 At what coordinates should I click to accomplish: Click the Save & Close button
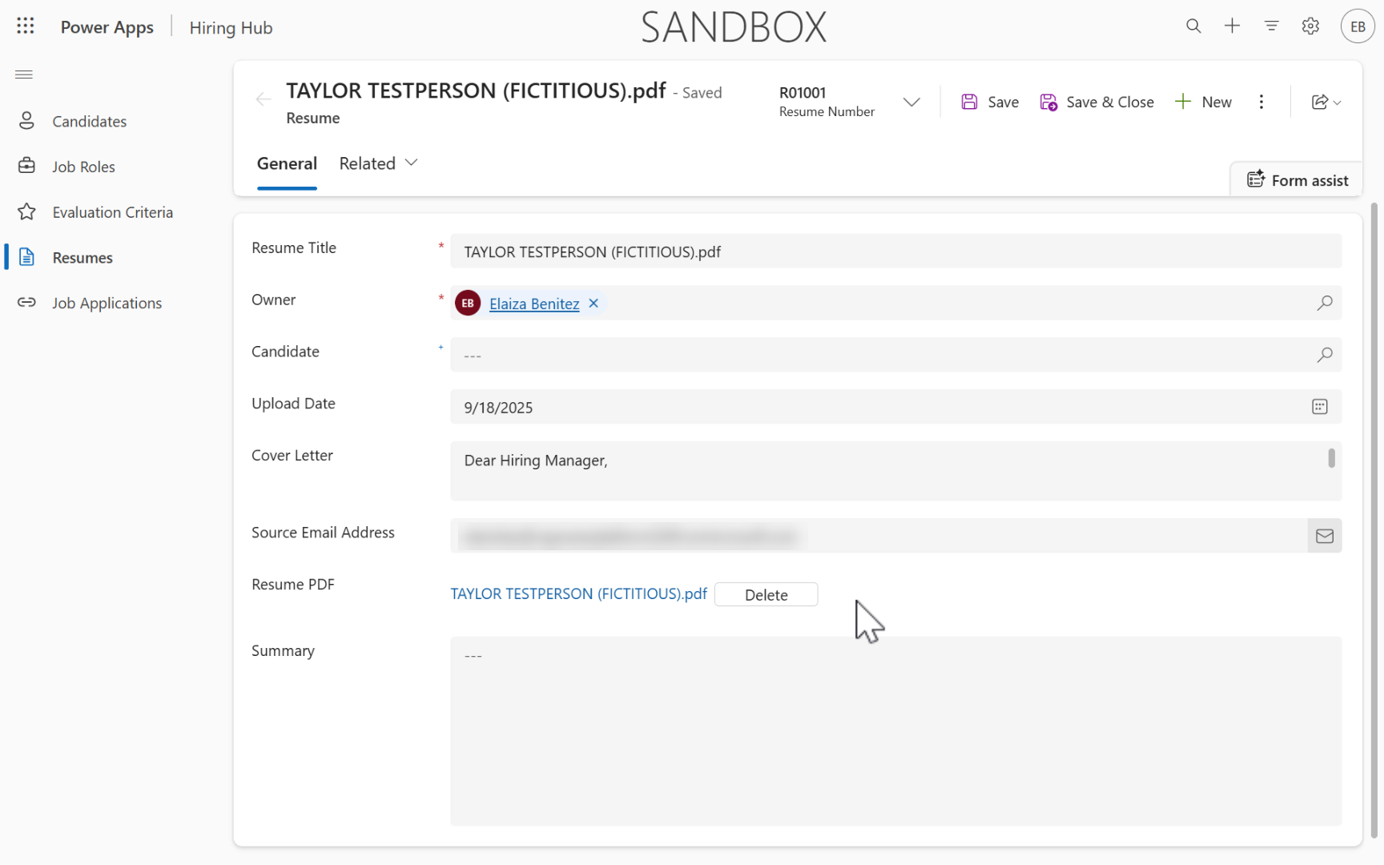1096,102
